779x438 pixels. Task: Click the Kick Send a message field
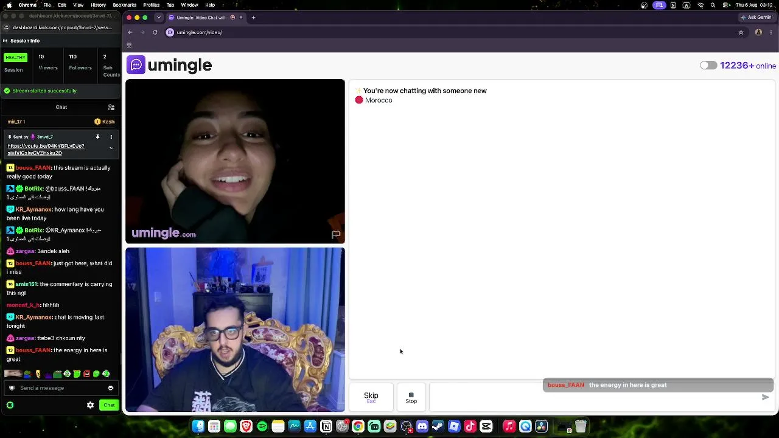pyautogui.click(x=61, y=388)
